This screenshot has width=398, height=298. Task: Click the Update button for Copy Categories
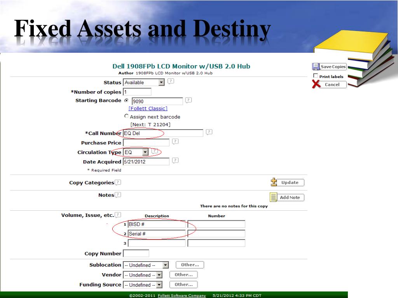[x=290, y=182]
